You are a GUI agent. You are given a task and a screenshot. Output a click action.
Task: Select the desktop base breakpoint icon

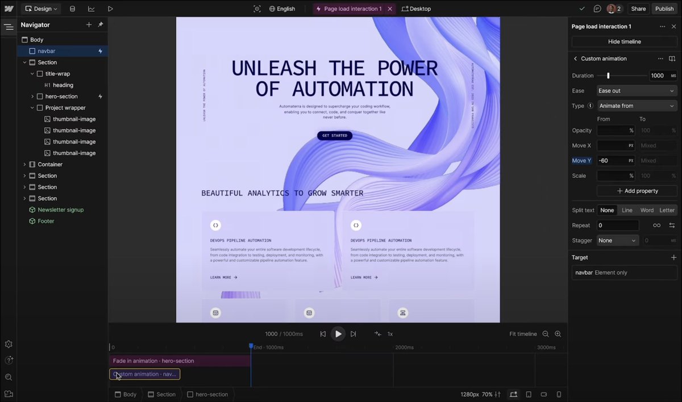pos(514,394)
